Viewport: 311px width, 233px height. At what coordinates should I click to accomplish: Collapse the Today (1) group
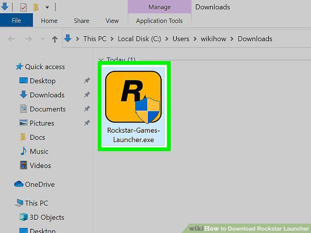pos(101,59)
